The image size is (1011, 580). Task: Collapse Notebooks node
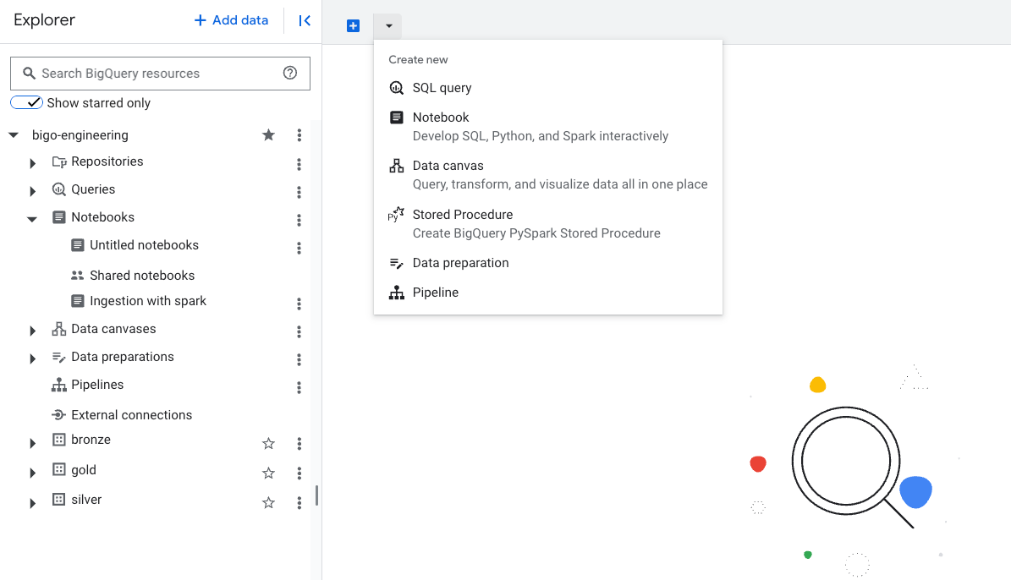coord(31,219)
